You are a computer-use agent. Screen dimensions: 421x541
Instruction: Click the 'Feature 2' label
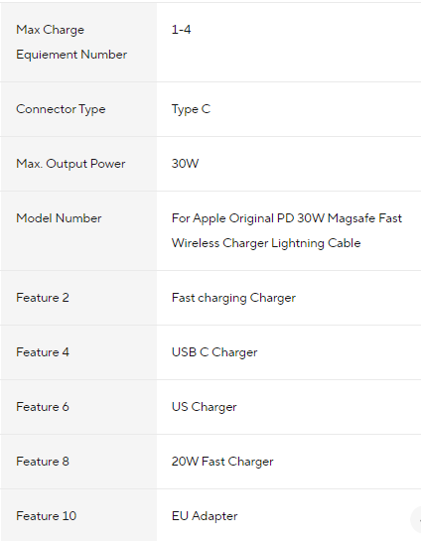point(43,298)
